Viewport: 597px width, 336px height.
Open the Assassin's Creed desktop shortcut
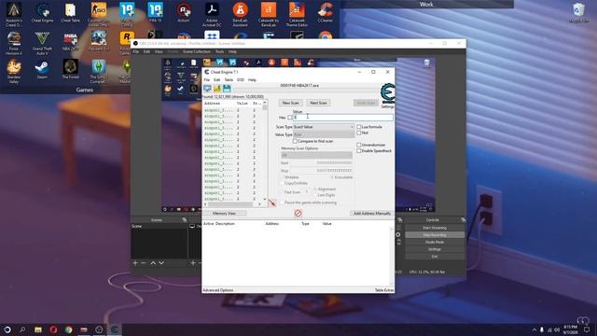coord(14,15)
